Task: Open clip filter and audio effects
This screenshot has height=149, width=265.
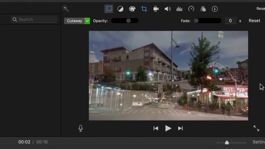Action: [x=203, y=9]
